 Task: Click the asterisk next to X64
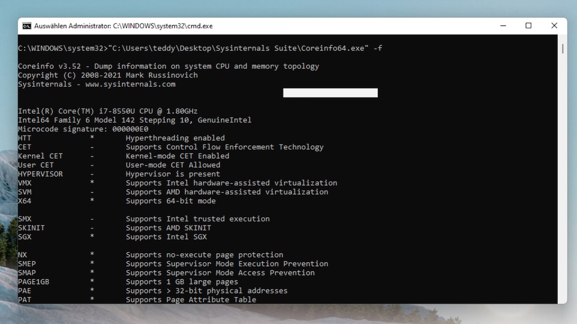click(x=92, y=200)
